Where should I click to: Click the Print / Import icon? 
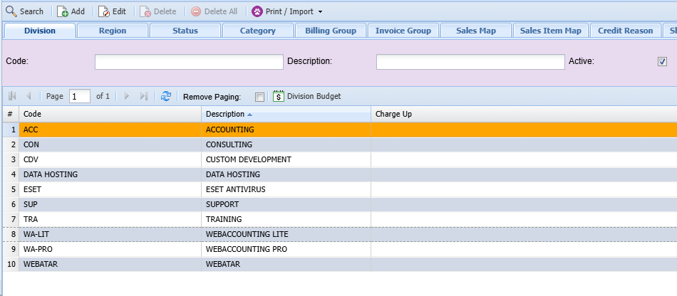257,11
